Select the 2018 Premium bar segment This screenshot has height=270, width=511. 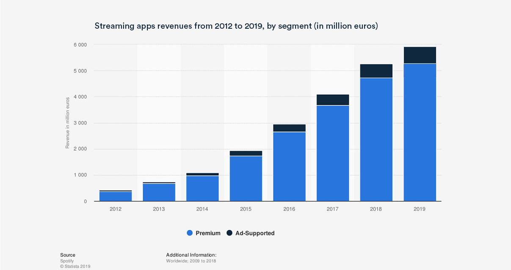point(376,139)
